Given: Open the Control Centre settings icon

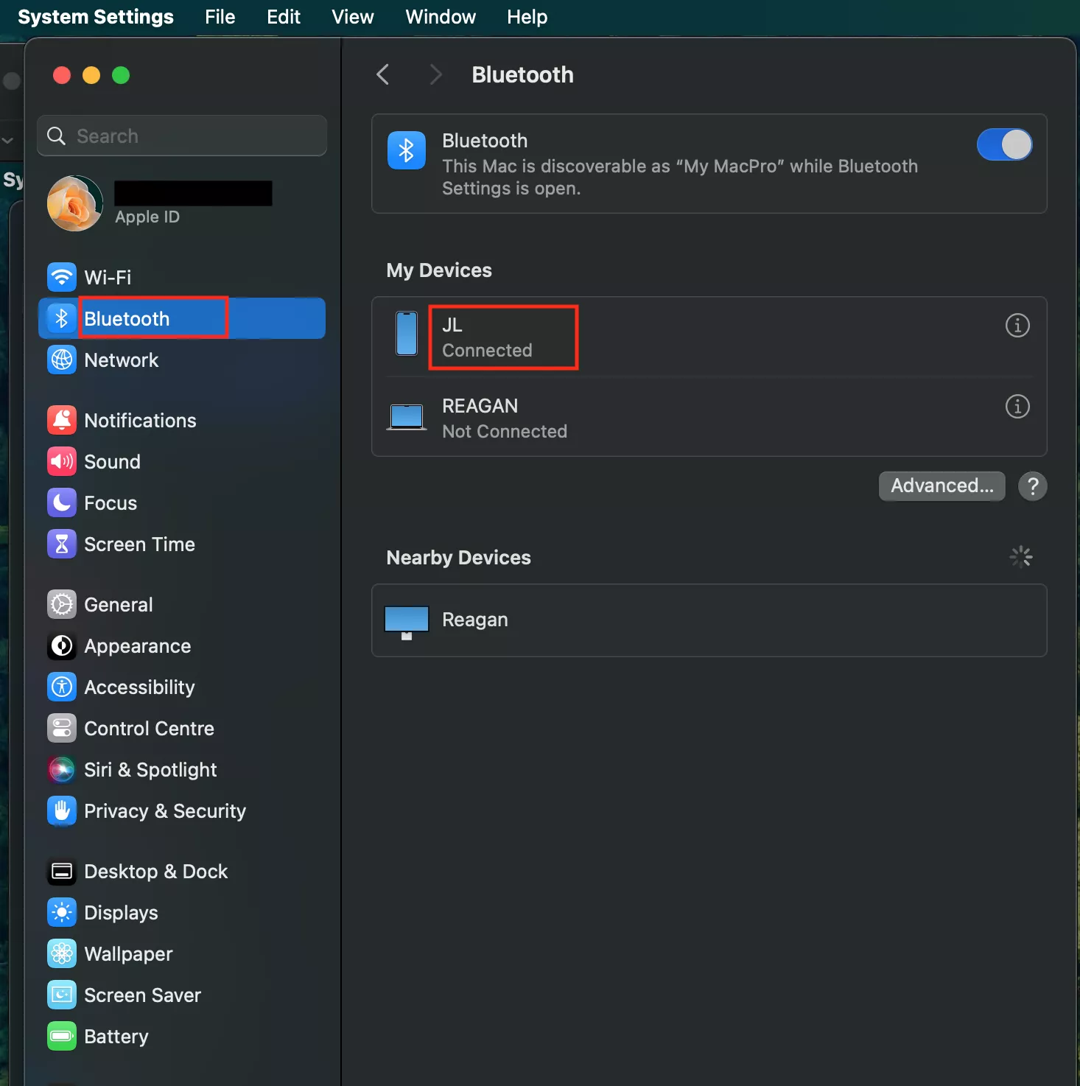Looking at the screenshot, I should tap(62, 729).
